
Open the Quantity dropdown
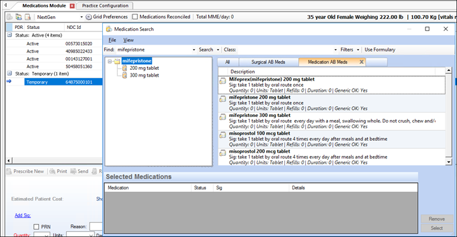tap(47, 235)
